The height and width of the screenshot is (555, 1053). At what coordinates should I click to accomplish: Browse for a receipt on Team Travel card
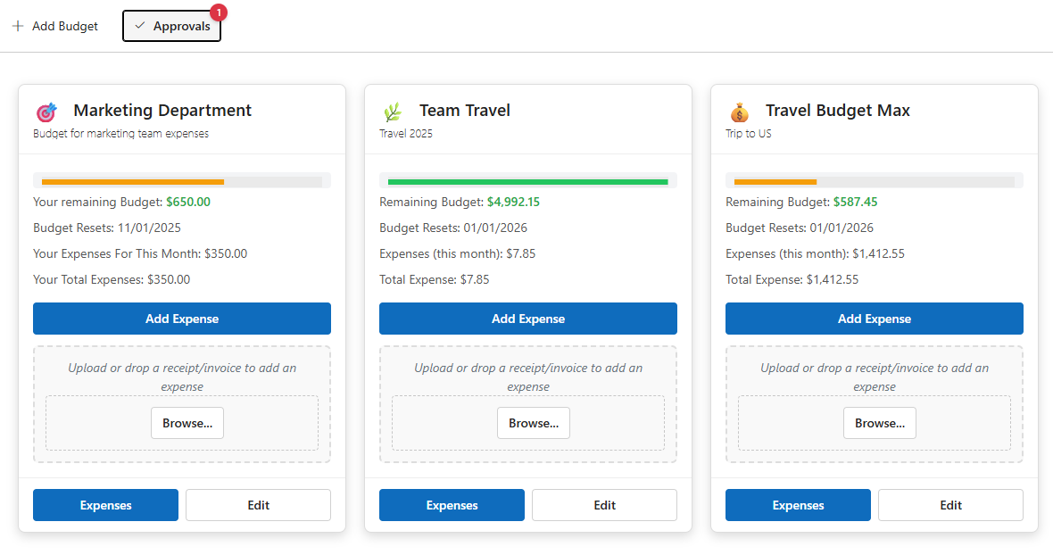533,423
